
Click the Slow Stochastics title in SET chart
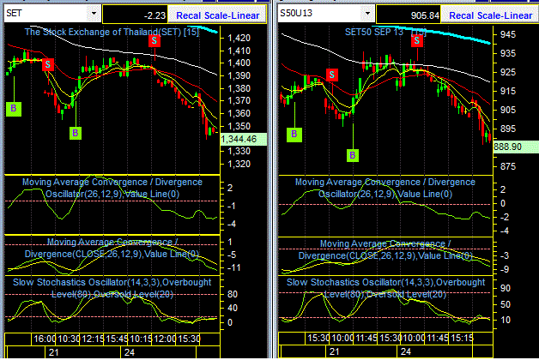[x=112, y=288]
